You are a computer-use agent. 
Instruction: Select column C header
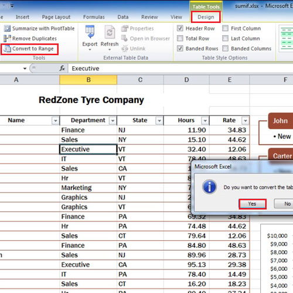[x=140, y=80]
